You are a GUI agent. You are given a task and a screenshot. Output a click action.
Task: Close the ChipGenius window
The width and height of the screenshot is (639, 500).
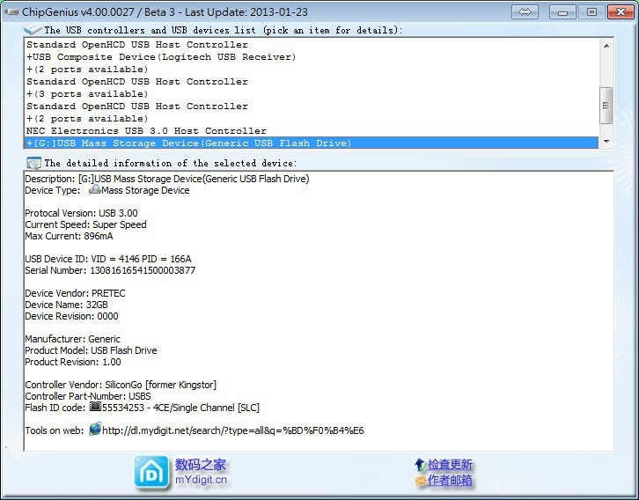621,11
